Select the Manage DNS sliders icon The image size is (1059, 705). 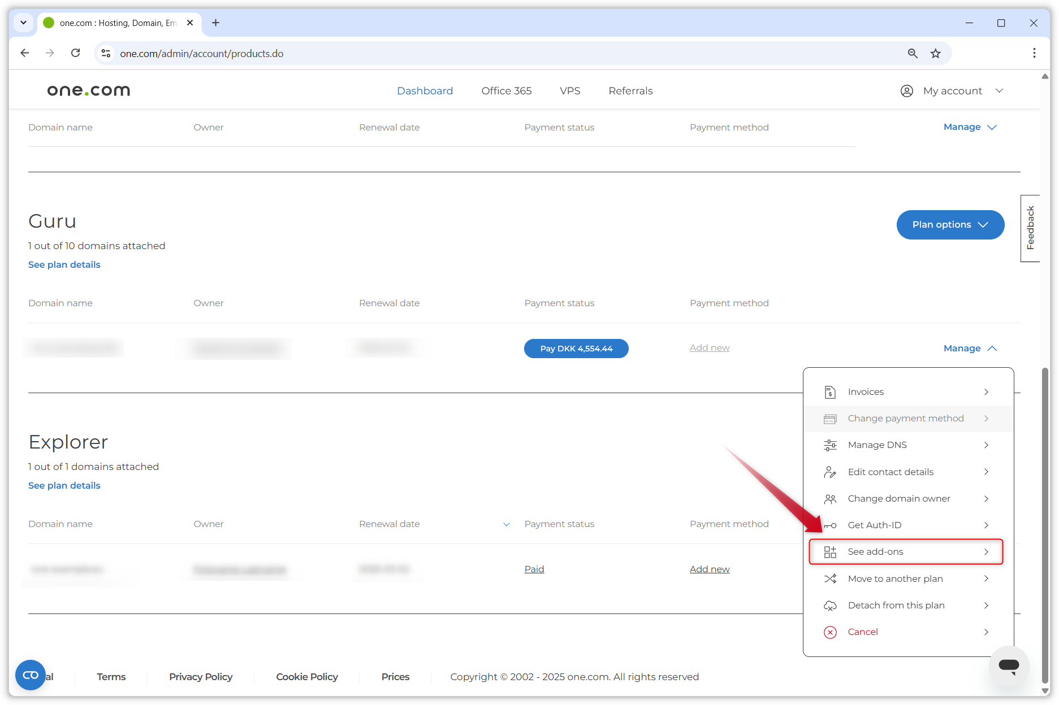[x=830, y=445]
